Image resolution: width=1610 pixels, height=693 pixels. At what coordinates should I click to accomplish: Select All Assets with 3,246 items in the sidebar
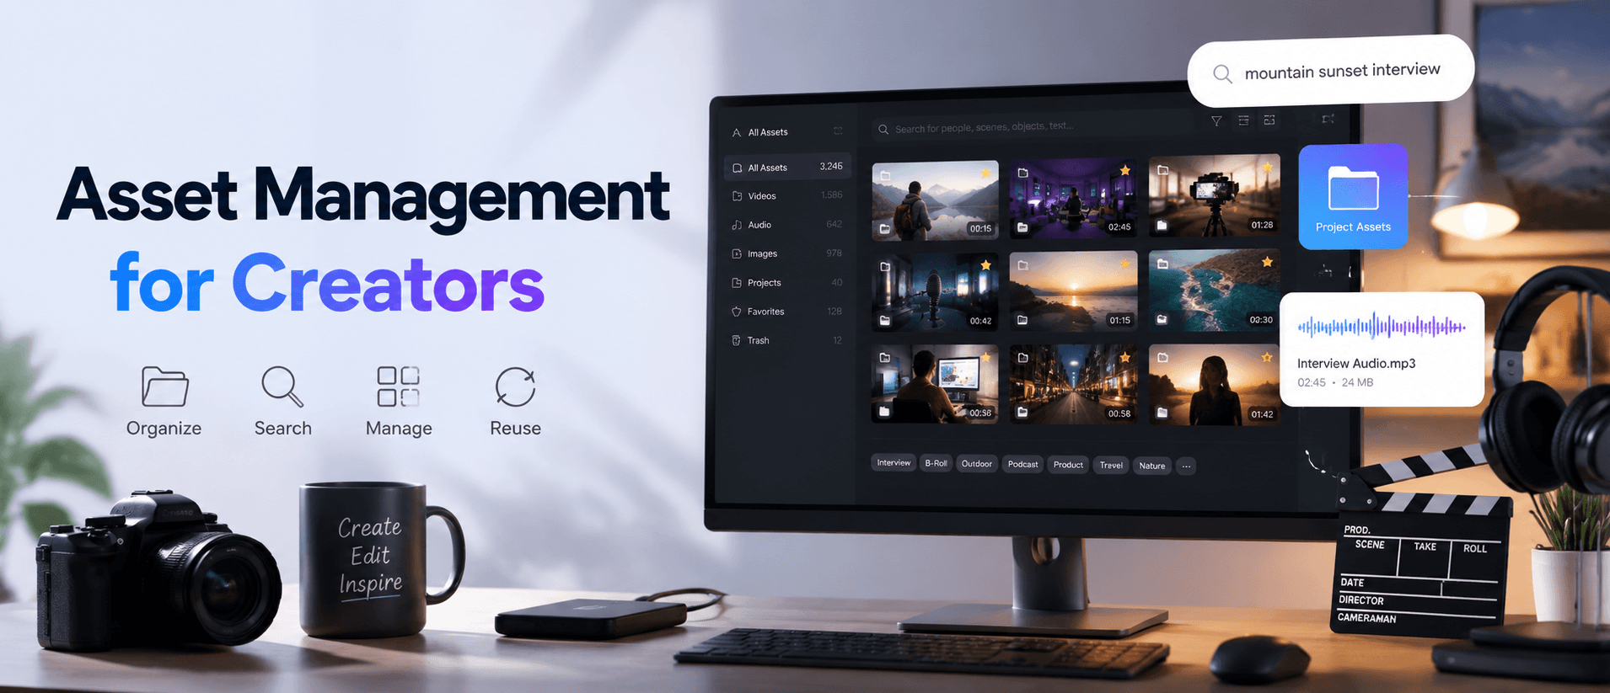click(786, 167)
